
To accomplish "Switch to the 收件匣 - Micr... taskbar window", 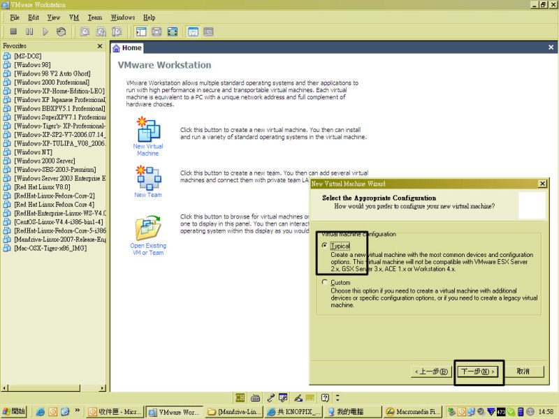I will tap(115, 412).
